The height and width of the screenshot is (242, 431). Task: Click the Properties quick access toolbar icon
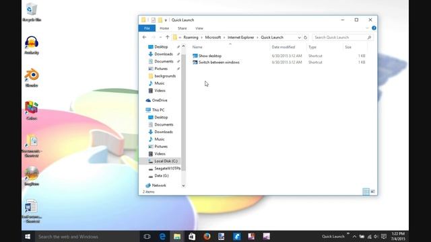(154, 20)
